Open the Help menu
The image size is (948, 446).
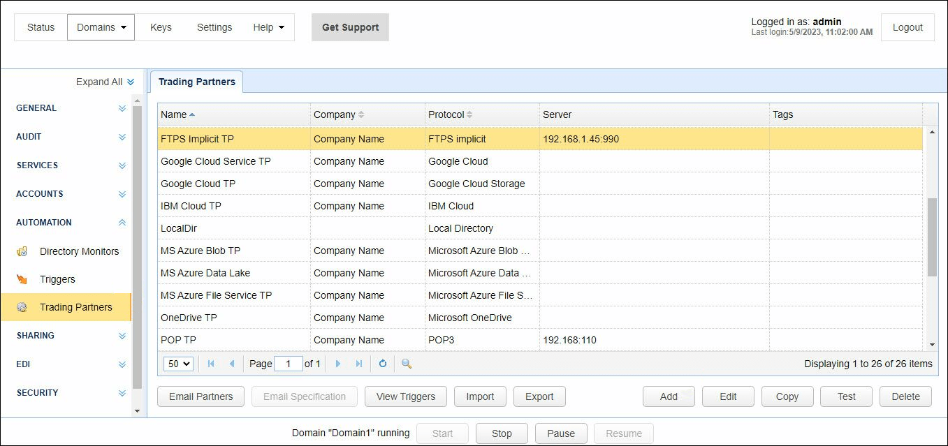tap(269, 27)
